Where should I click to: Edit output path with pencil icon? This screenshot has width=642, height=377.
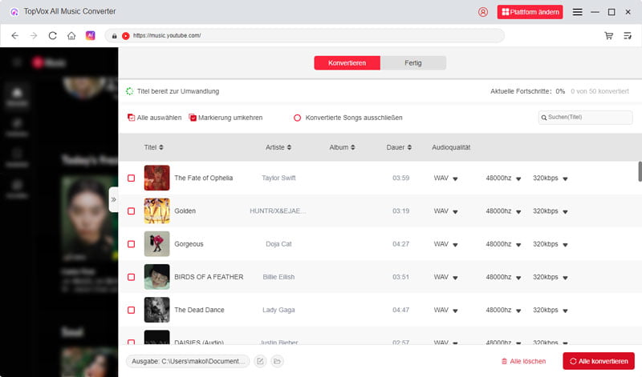click(260, 361)
